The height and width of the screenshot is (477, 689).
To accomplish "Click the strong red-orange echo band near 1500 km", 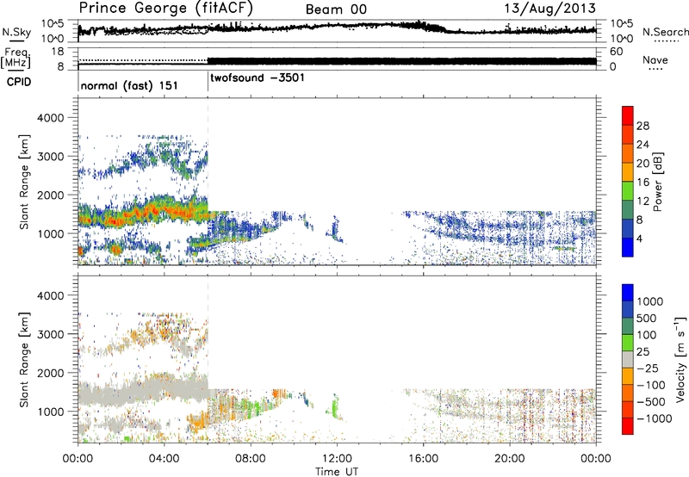I will point(145,214).
